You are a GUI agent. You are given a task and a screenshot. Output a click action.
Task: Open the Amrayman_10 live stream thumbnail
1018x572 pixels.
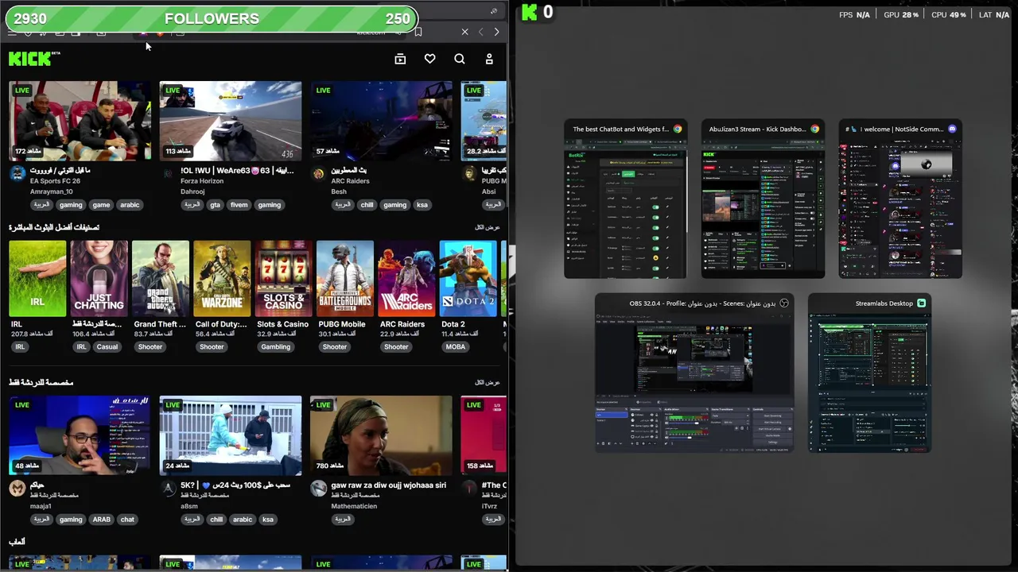(80, 121)
